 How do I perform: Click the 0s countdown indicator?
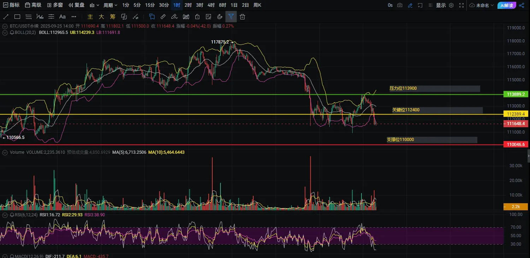click(x=390, y=5)
